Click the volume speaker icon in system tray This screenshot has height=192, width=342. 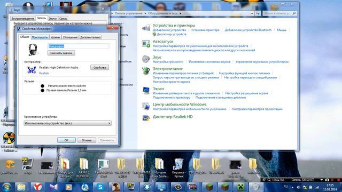(299, 187)
